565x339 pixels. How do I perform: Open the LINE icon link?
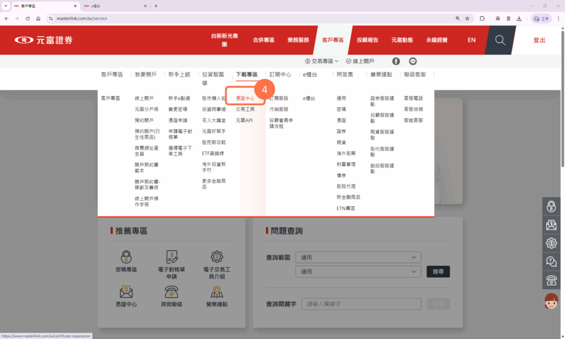pyautogui.click(x=413, y=61)
